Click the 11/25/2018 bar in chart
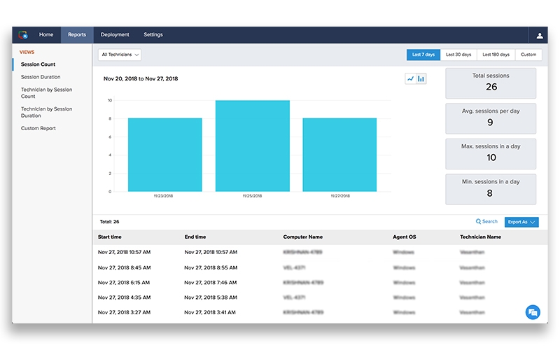The image size is (560, 350). tap(252, 146)
